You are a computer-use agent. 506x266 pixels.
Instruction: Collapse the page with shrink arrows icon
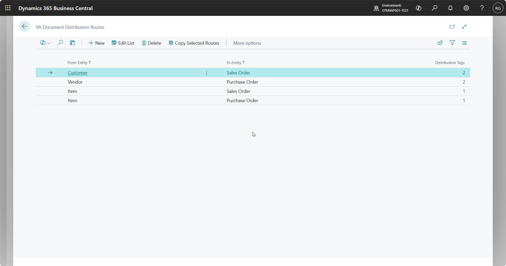(464, 27)
